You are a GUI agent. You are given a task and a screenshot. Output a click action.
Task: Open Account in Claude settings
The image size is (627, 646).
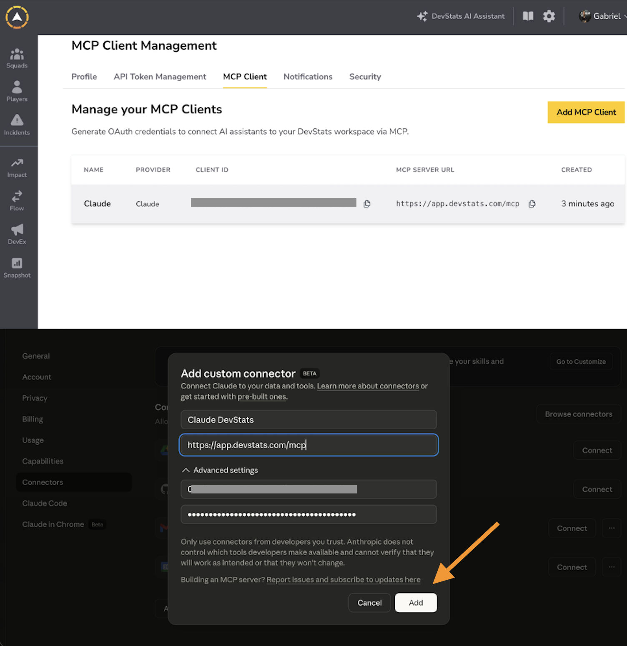point(37,377)
